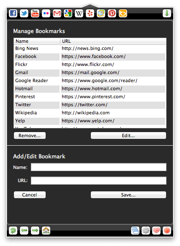Go back with the left arrow icon
180x246 pixels.
tap(24, 230)
